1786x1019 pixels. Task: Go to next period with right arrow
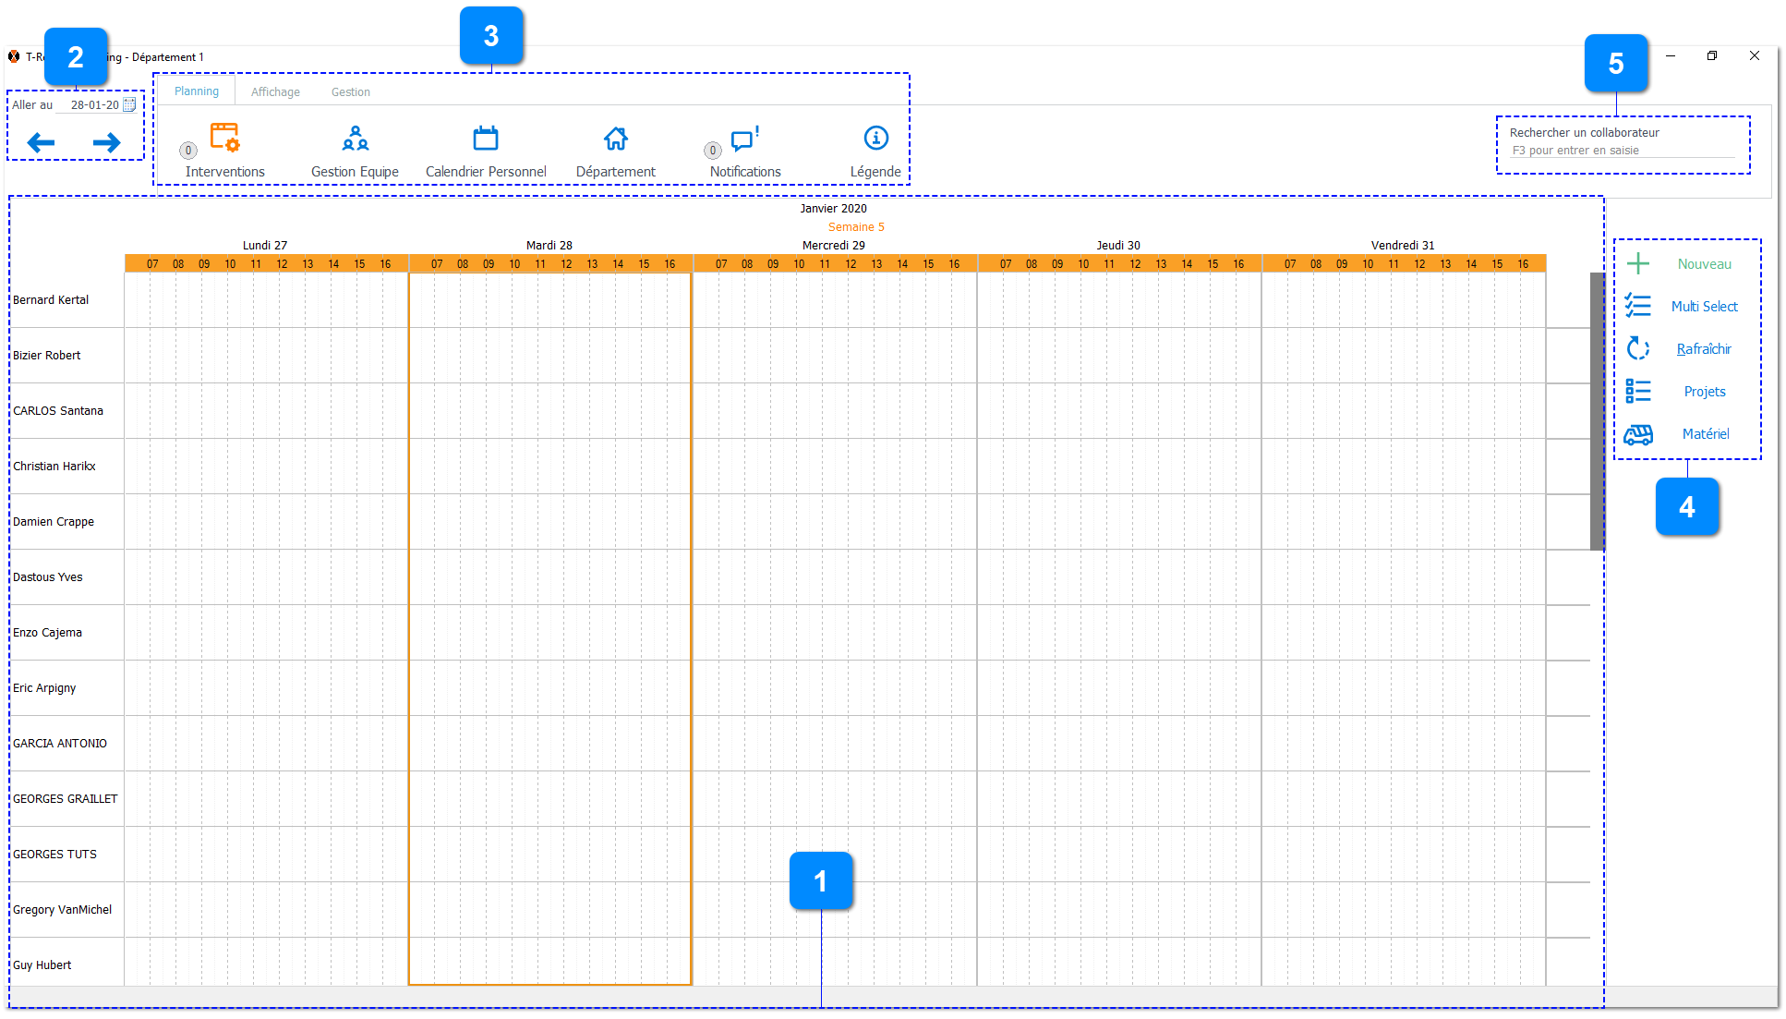[x=105, y=142]
